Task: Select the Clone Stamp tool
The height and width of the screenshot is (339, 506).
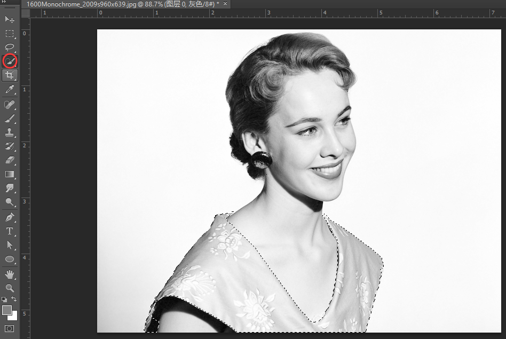Action: [10, 132]
